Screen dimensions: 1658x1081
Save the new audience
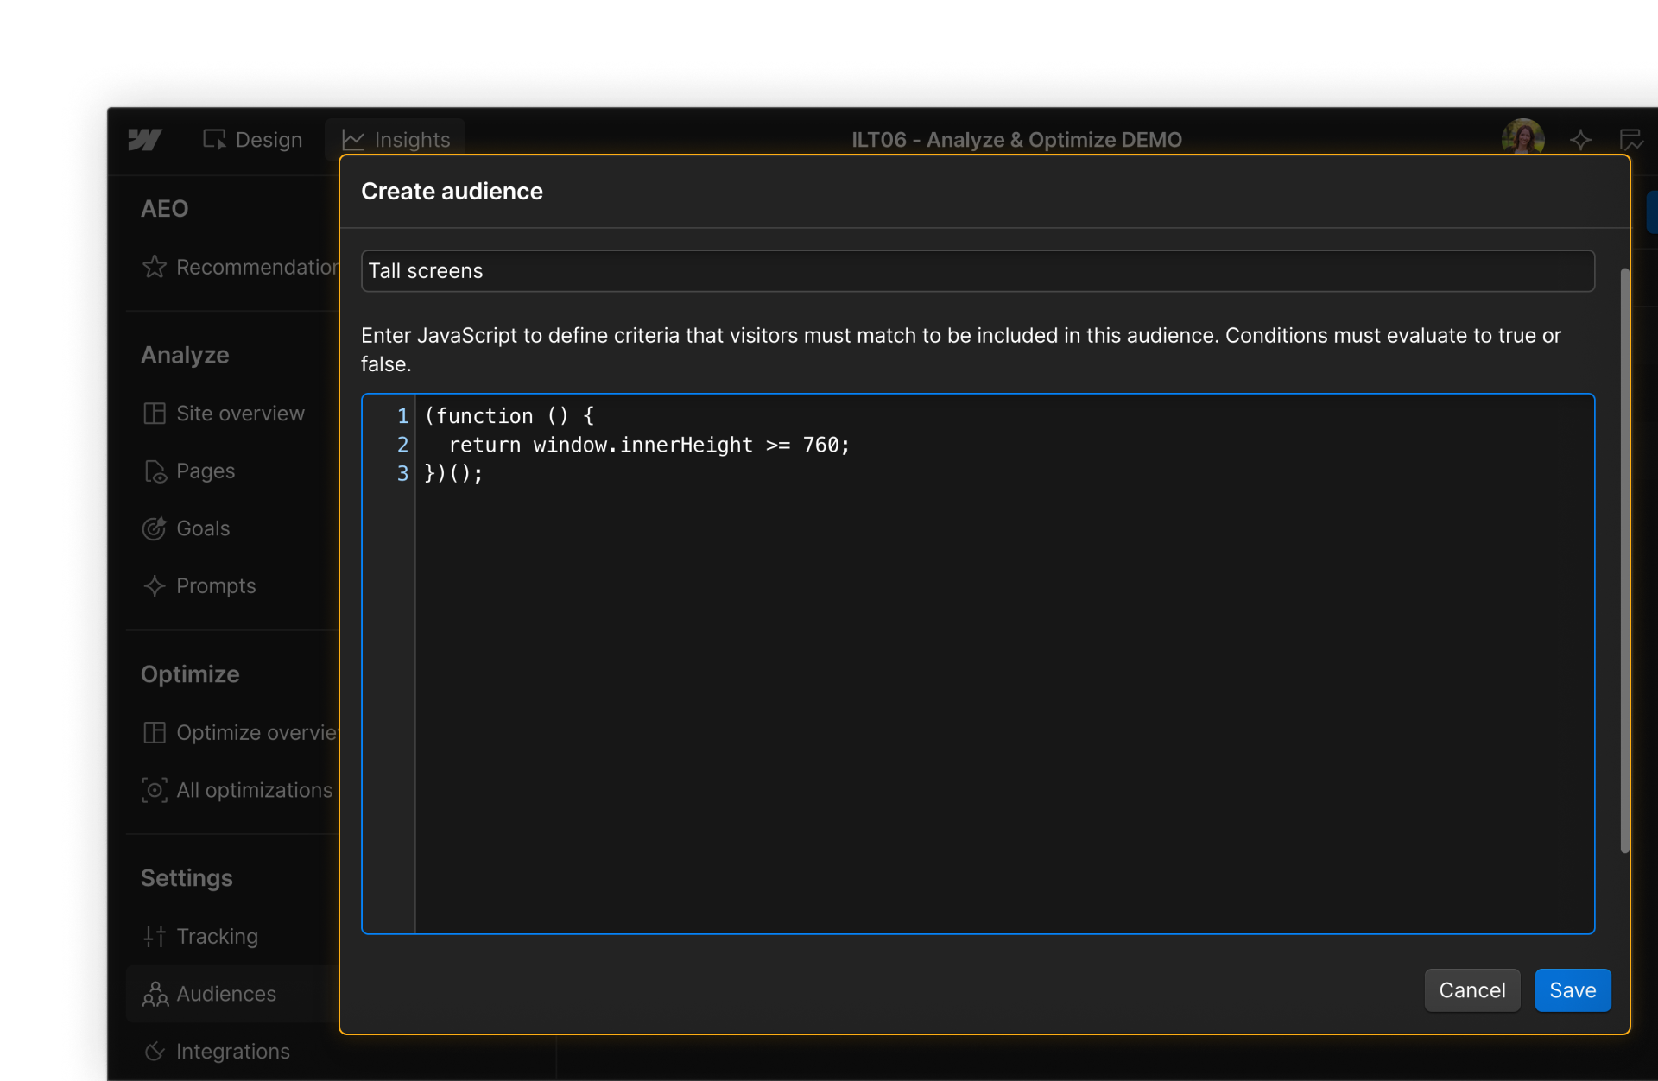click(x=1573, y=990)
